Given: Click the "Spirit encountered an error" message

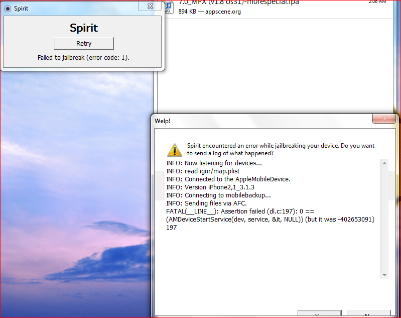Looking at the screenshot, I should [281, 150].
